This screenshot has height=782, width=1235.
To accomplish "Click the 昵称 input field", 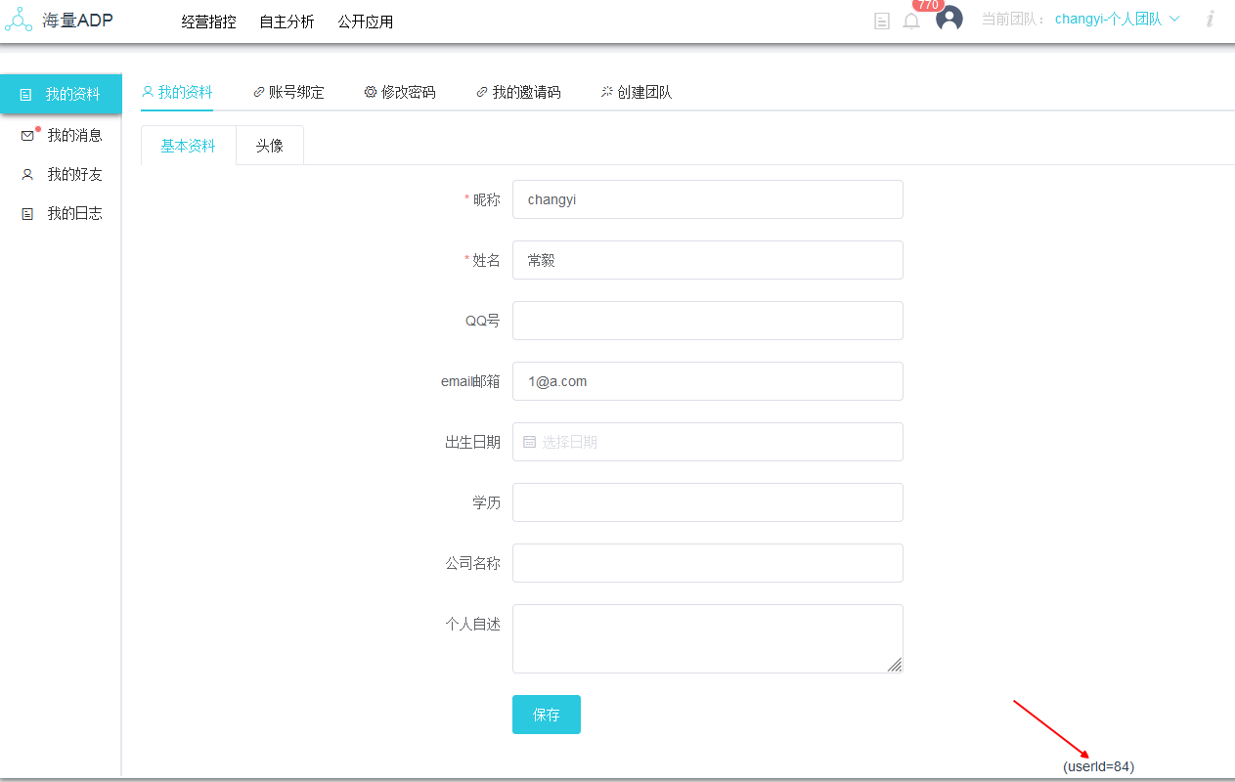I will (707, 199).
